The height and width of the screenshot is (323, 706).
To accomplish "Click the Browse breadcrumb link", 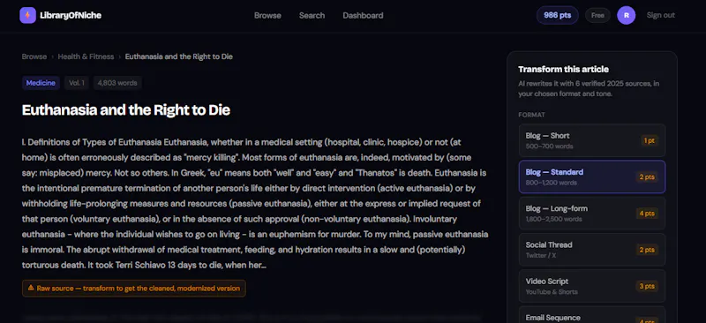I will pos(34,56).
